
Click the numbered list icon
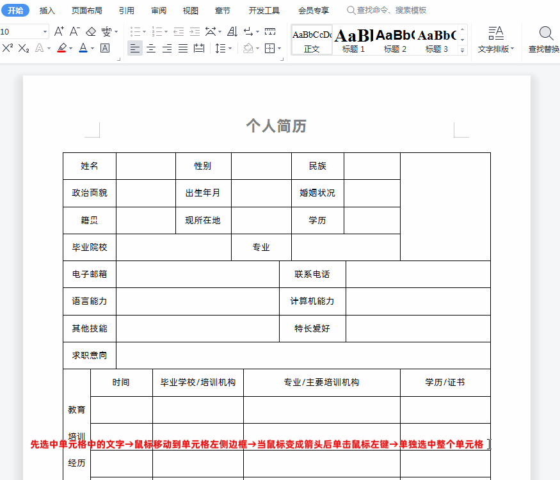(157, 31)
